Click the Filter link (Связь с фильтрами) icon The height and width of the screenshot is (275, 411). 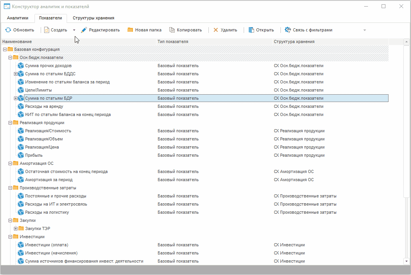[x=288, y=30]
